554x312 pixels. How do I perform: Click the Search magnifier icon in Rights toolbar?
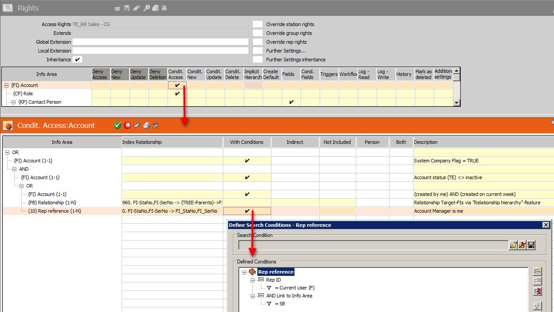[x=146, y=8]
